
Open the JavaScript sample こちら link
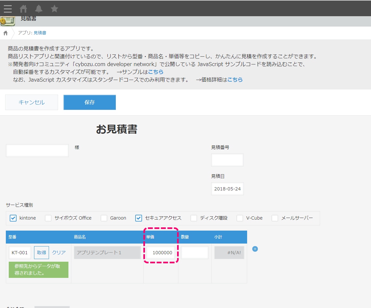click(x=156, y=72)
